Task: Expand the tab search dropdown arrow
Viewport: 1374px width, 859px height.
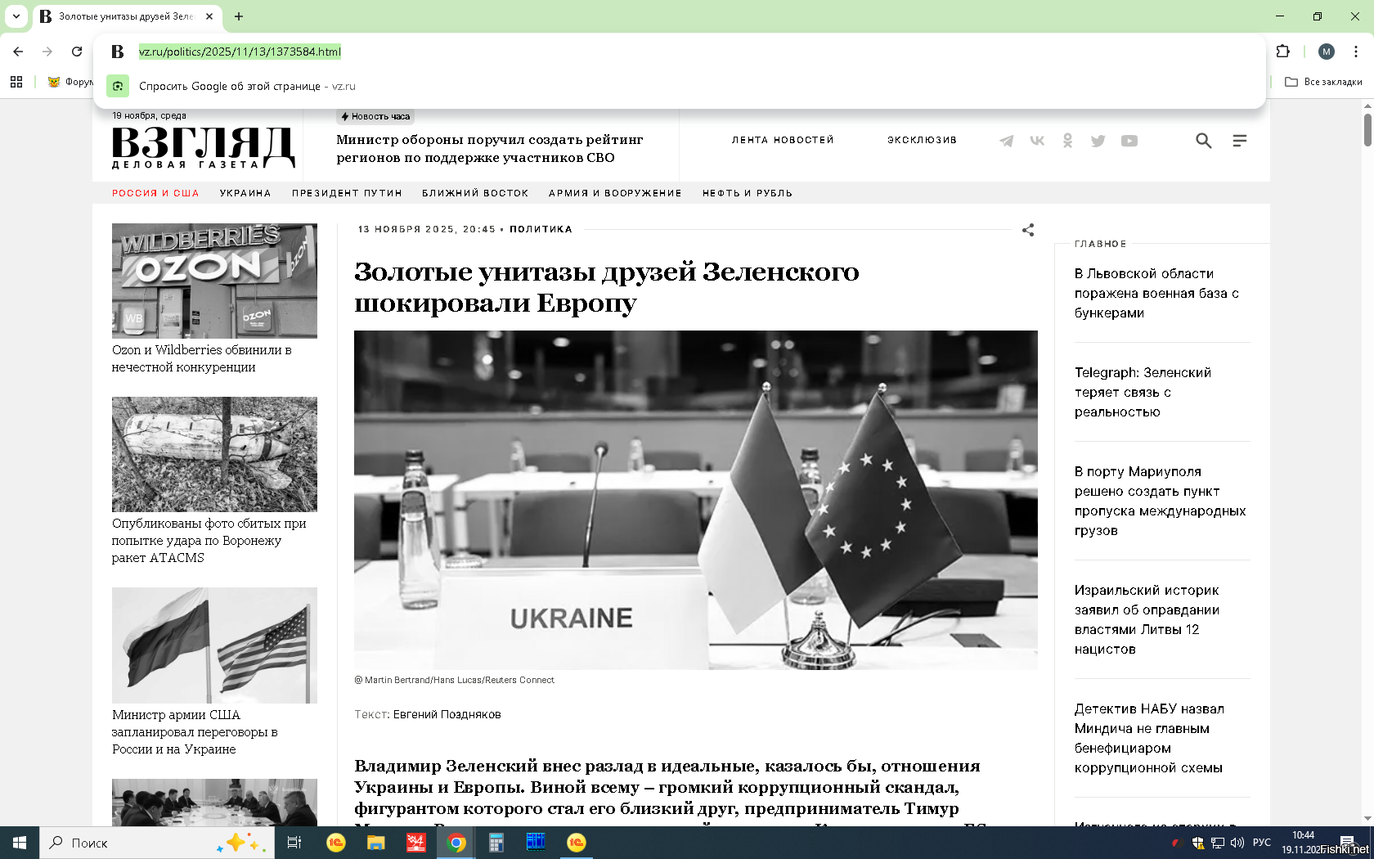Action: point(16,16)
